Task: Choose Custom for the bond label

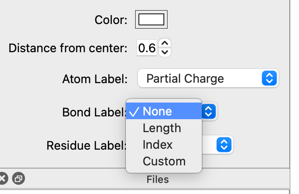Action: [164, 161]
